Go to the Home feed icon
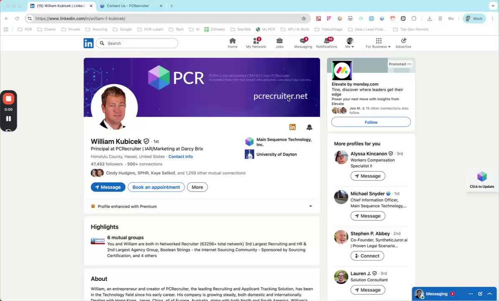Image resolution: width=499 pixels, height=301 pixels. coord(232,43)
